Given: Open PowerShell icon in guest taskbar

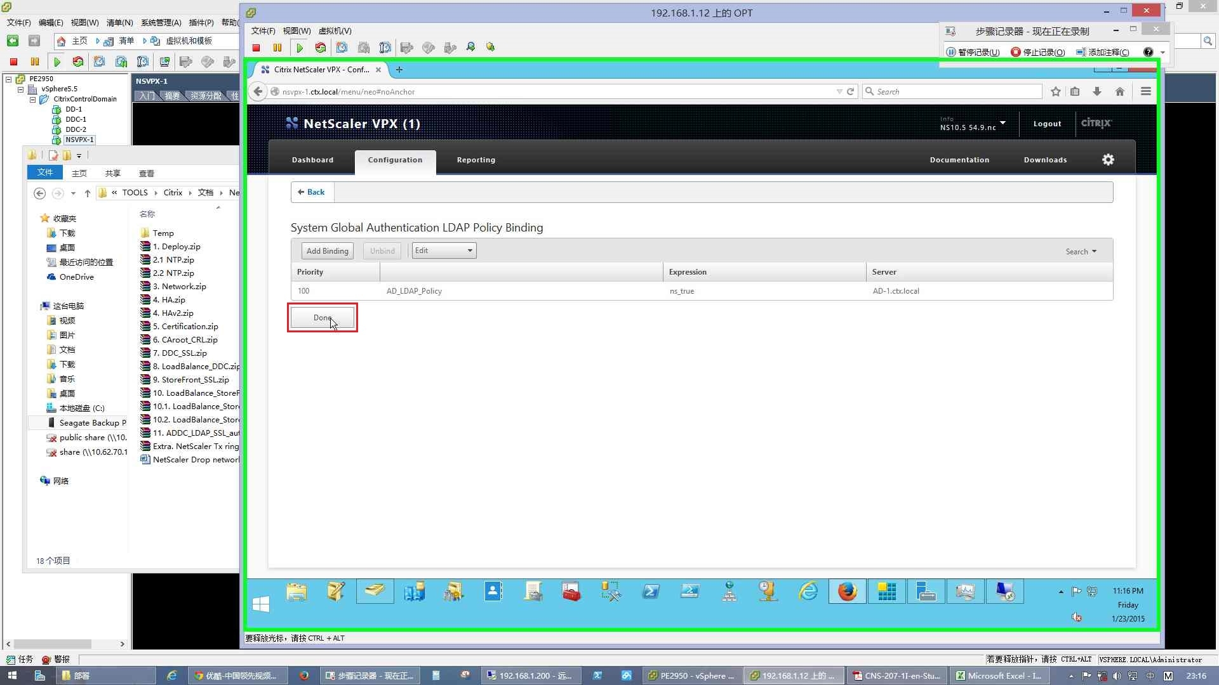Looking at the screenshot, I should click(651, 591).
